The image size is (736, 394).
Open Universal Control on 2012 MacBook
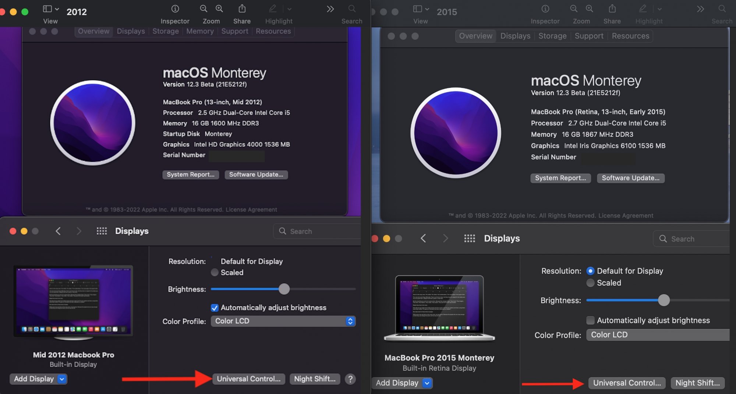(x=248, y=379)
